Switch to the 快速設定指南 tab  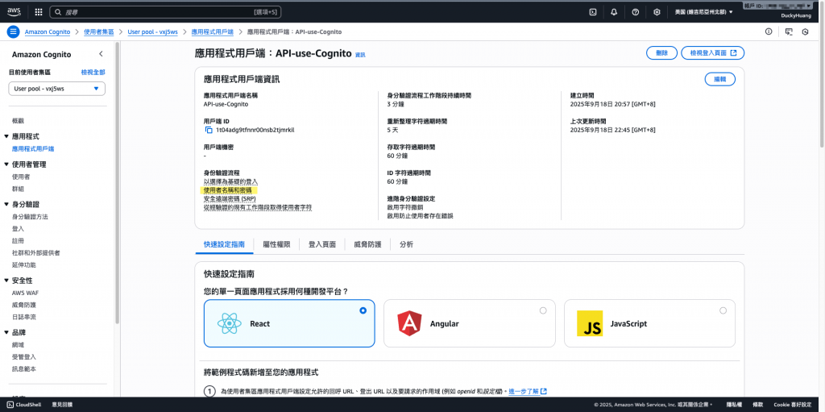(224, 244)
